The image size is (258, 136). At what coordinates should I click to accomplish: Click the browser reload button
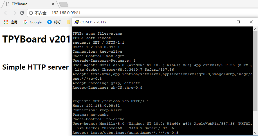(x=22, y=13)
